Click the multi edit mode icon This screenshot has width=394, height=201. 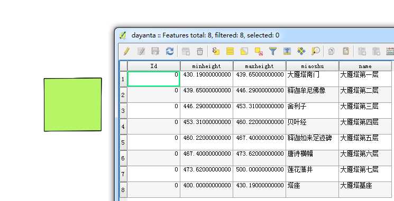[141, 51]
